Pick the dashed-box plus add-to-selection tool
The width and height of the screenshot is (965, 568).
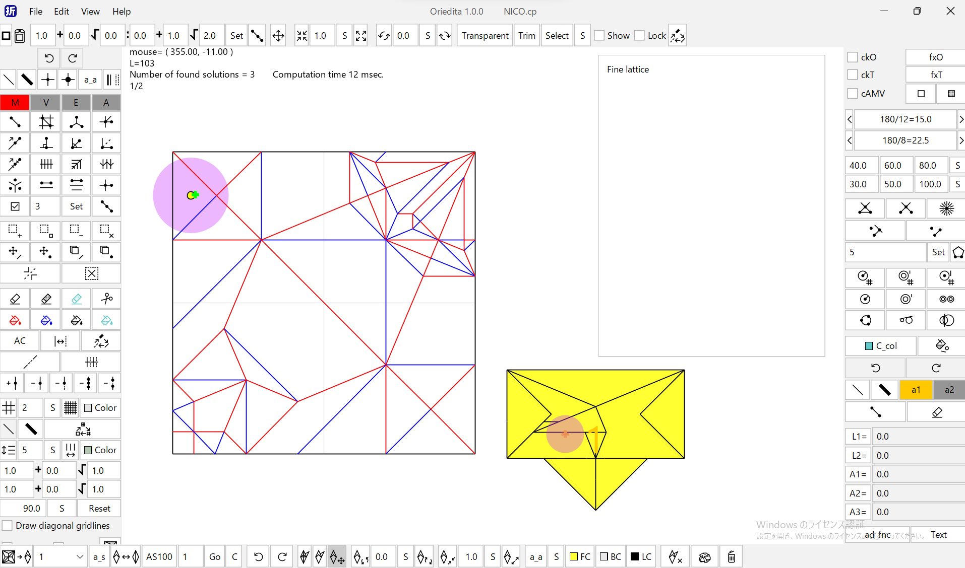click(x=15, y=231)
